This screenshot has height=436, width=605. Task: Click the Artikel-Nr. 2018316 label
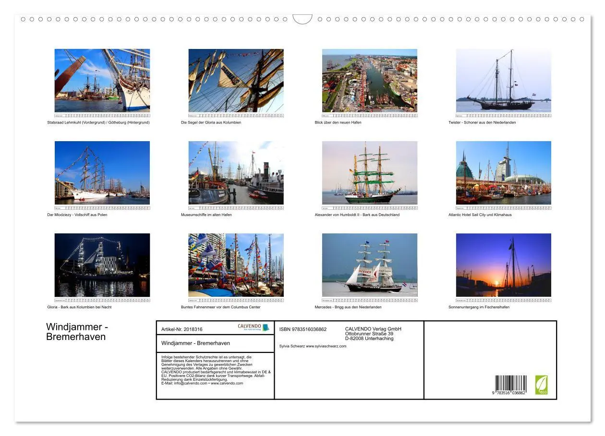(x=183, y=329)
